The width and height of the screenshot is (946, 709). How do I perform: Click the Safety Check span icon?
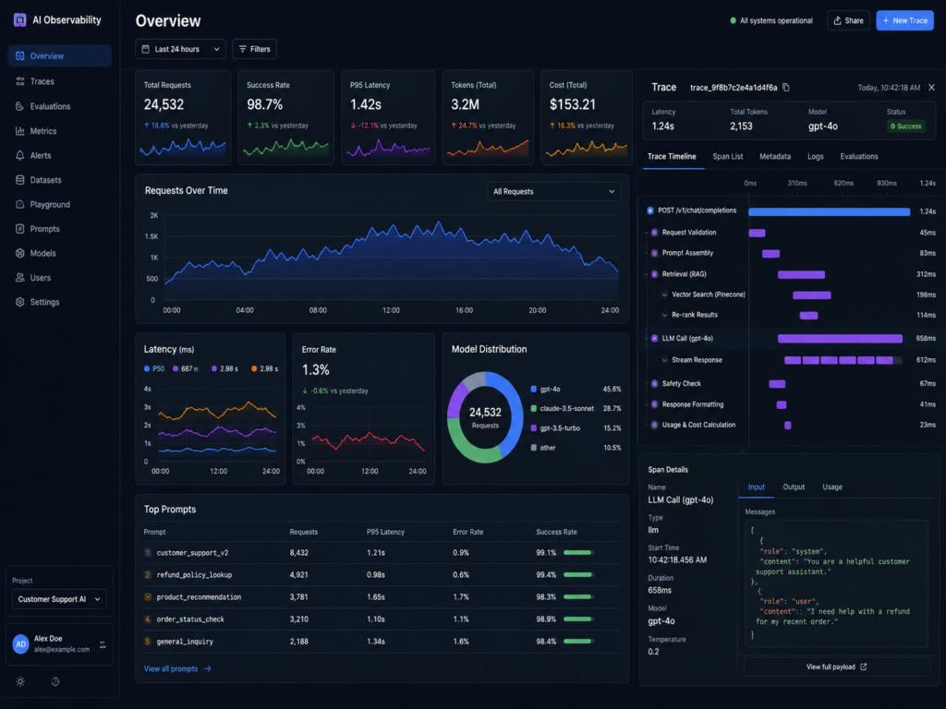655,383
